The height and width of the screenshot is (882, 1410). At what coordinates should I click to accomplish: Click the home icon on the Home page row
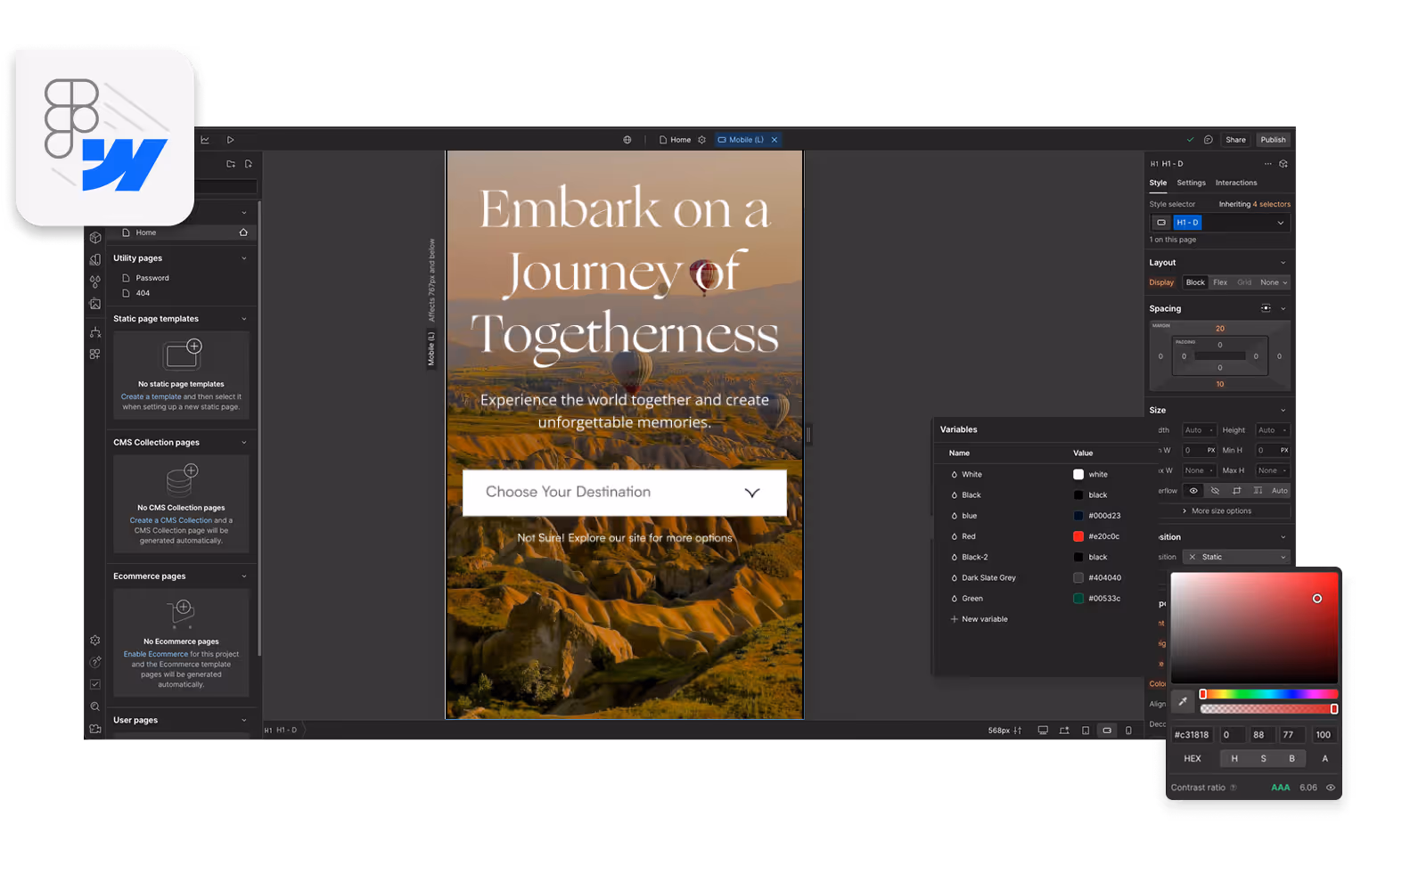[x=243, y=233]
